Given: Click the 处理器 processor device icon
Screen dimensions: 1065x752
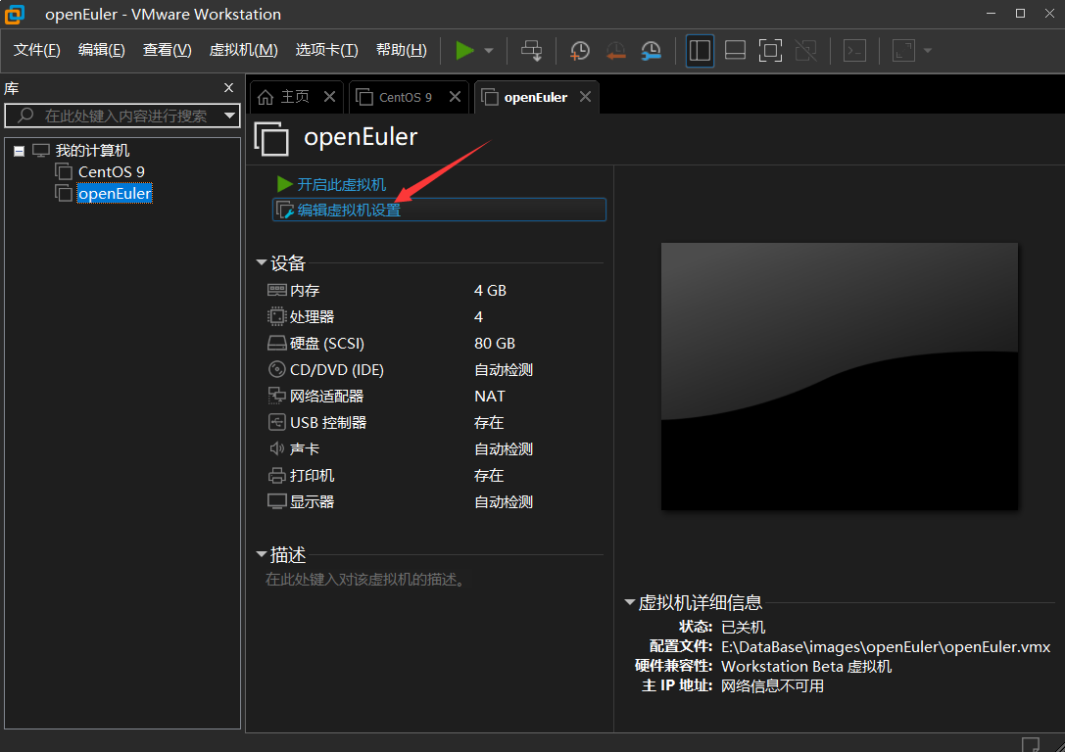Looking at the screenshot, I should 277,316.
